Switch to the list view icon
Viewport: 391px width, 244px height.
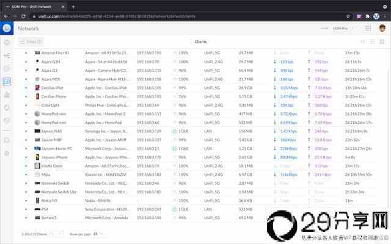click(373, 41)
